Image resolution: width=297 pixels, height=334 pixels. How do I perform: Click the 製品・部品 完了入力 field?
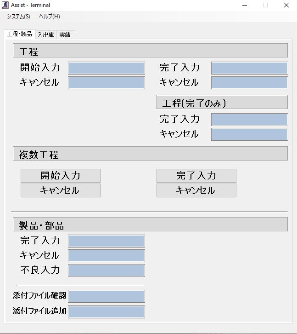pyautogui.click(x=106, y=241)
